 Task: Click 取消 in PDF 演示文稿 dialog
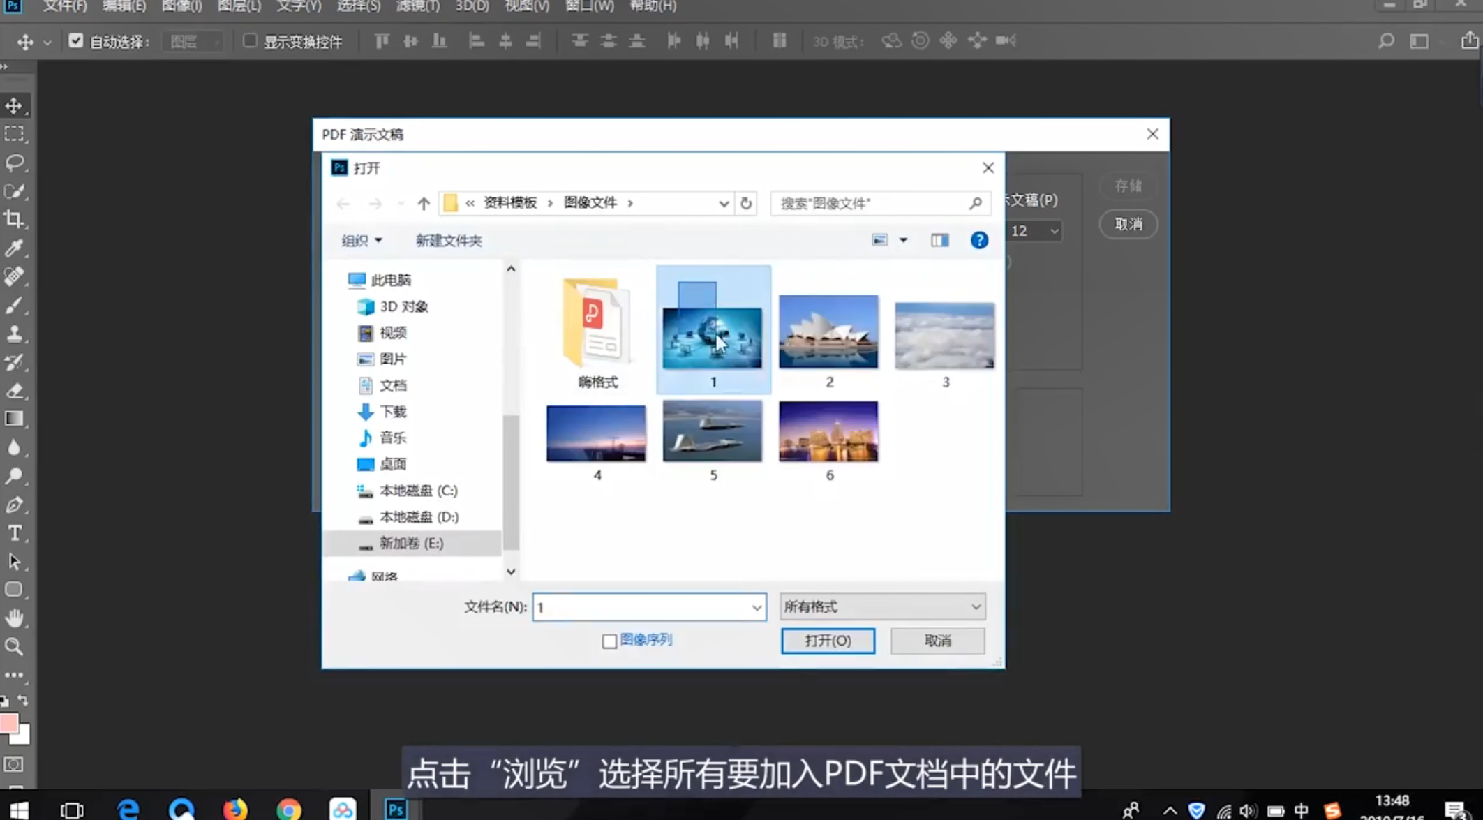pos(1128,224)
